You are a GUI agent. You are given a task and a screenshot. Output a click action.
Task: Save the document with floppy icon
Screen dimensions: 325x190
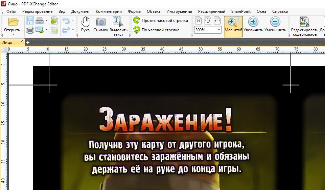[30, 21]
